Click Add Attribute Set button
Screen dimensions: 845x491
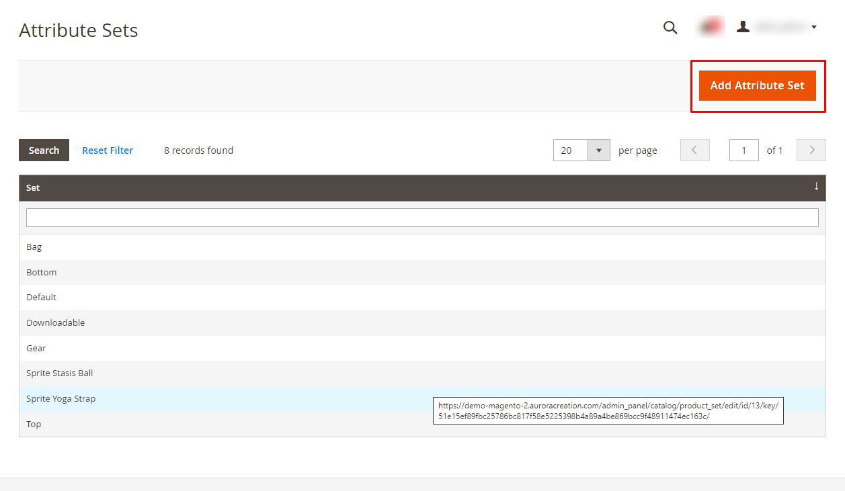point(757,86)
